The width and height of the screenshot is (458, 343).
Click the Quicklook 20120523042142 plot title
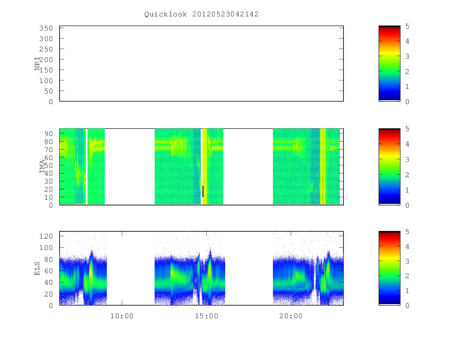point(202,14)
